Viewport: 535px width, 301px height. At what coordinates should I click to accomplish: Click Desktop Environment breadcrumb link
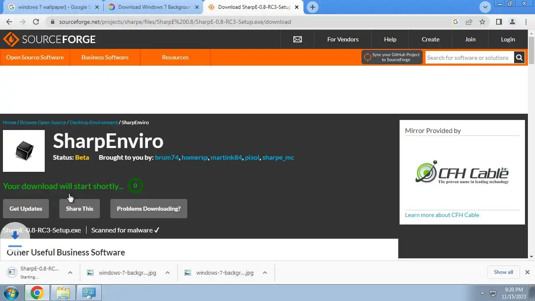coord(94,122)
